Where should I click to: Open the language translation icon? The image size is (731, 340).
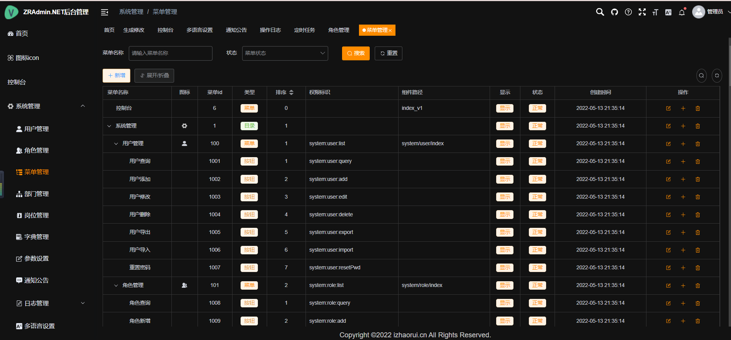tap(668, 12)
